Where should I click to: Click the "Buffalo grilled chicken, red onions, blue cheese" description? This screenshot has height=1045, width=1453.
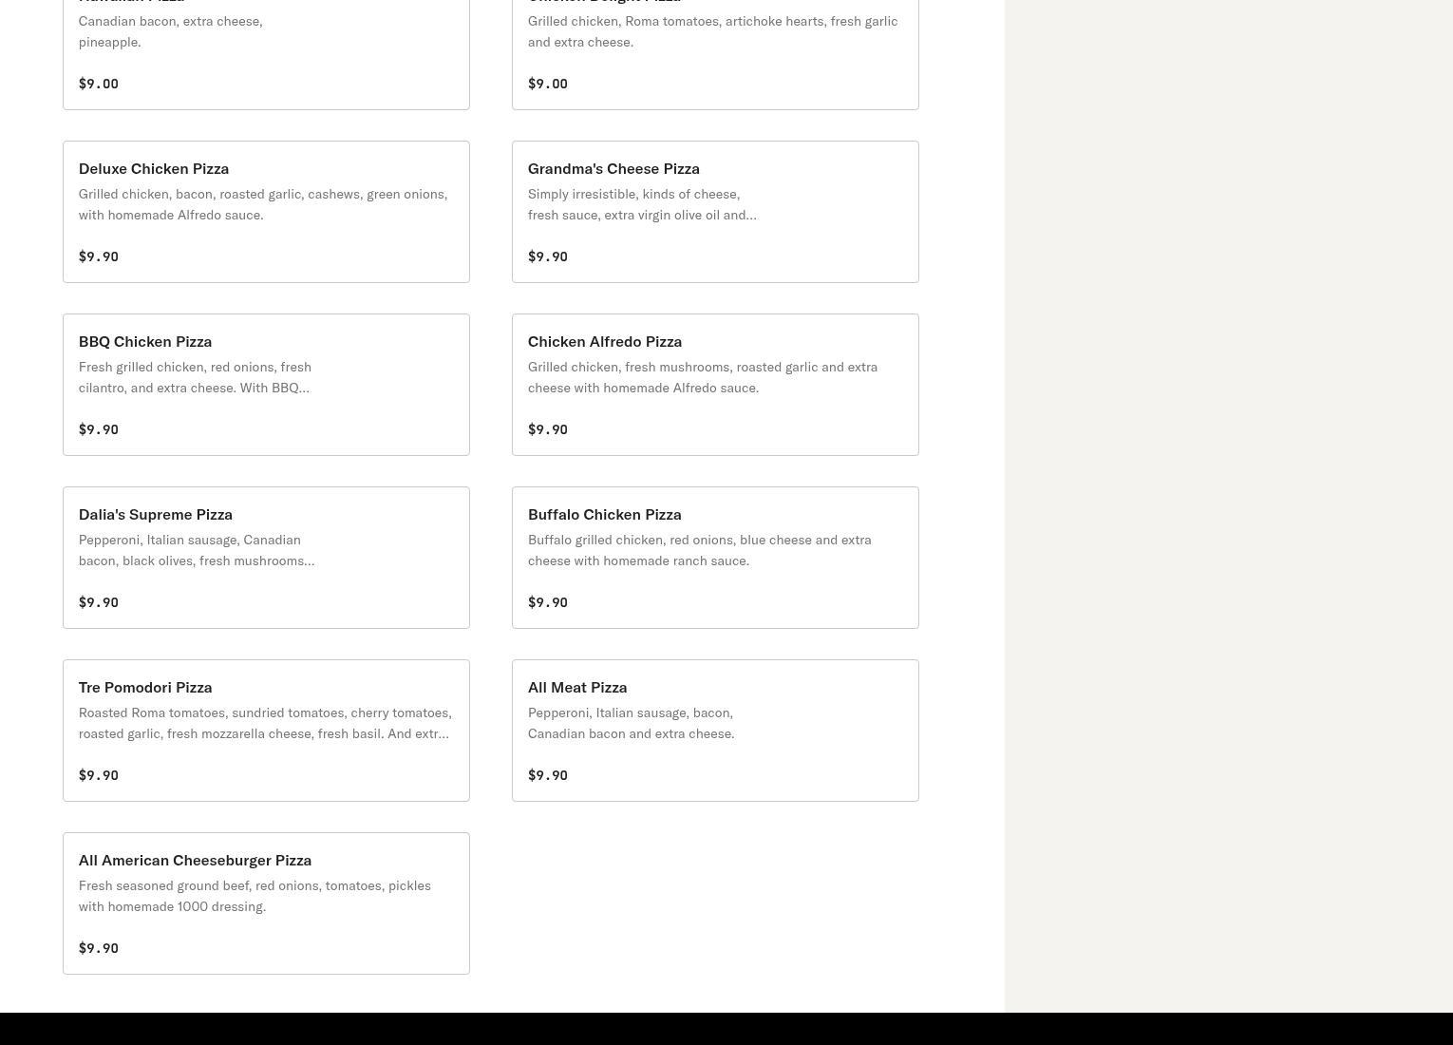coord(700,550)
